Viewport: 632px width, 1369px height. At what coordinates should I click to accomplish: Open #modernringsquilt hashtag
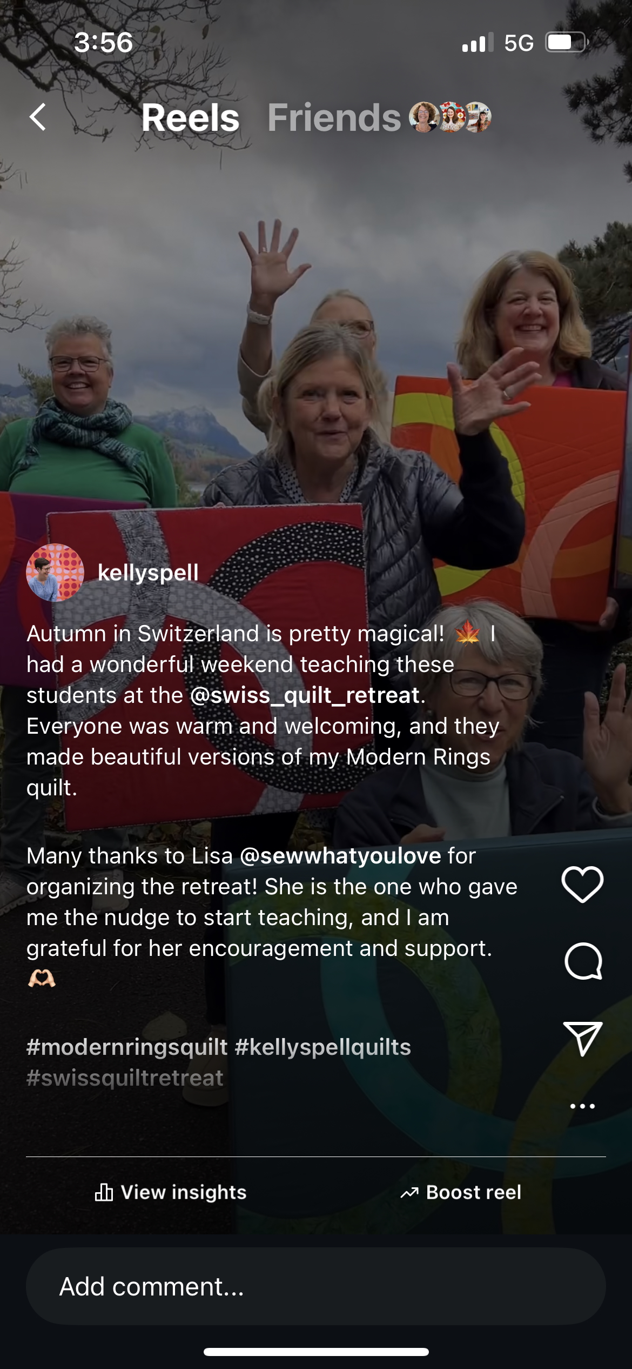127,1047
